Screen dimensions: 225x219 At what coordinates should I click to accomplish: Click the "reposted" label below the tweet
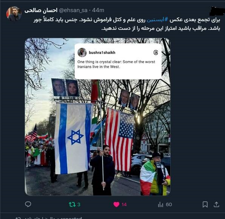(x=71, y=218)
